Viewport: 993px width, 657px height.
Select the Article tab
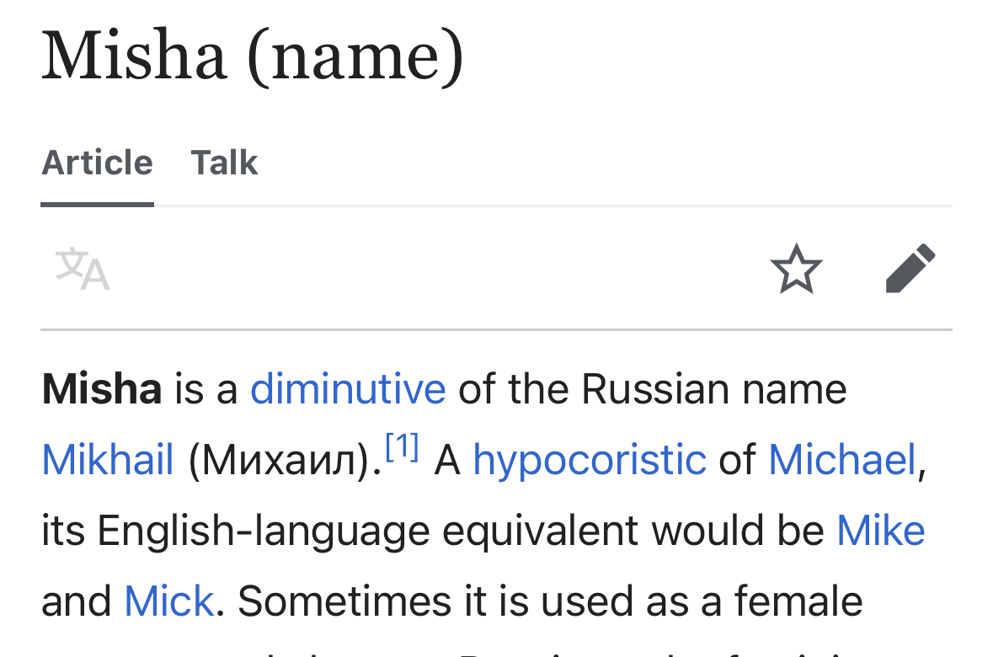(97, 162)
